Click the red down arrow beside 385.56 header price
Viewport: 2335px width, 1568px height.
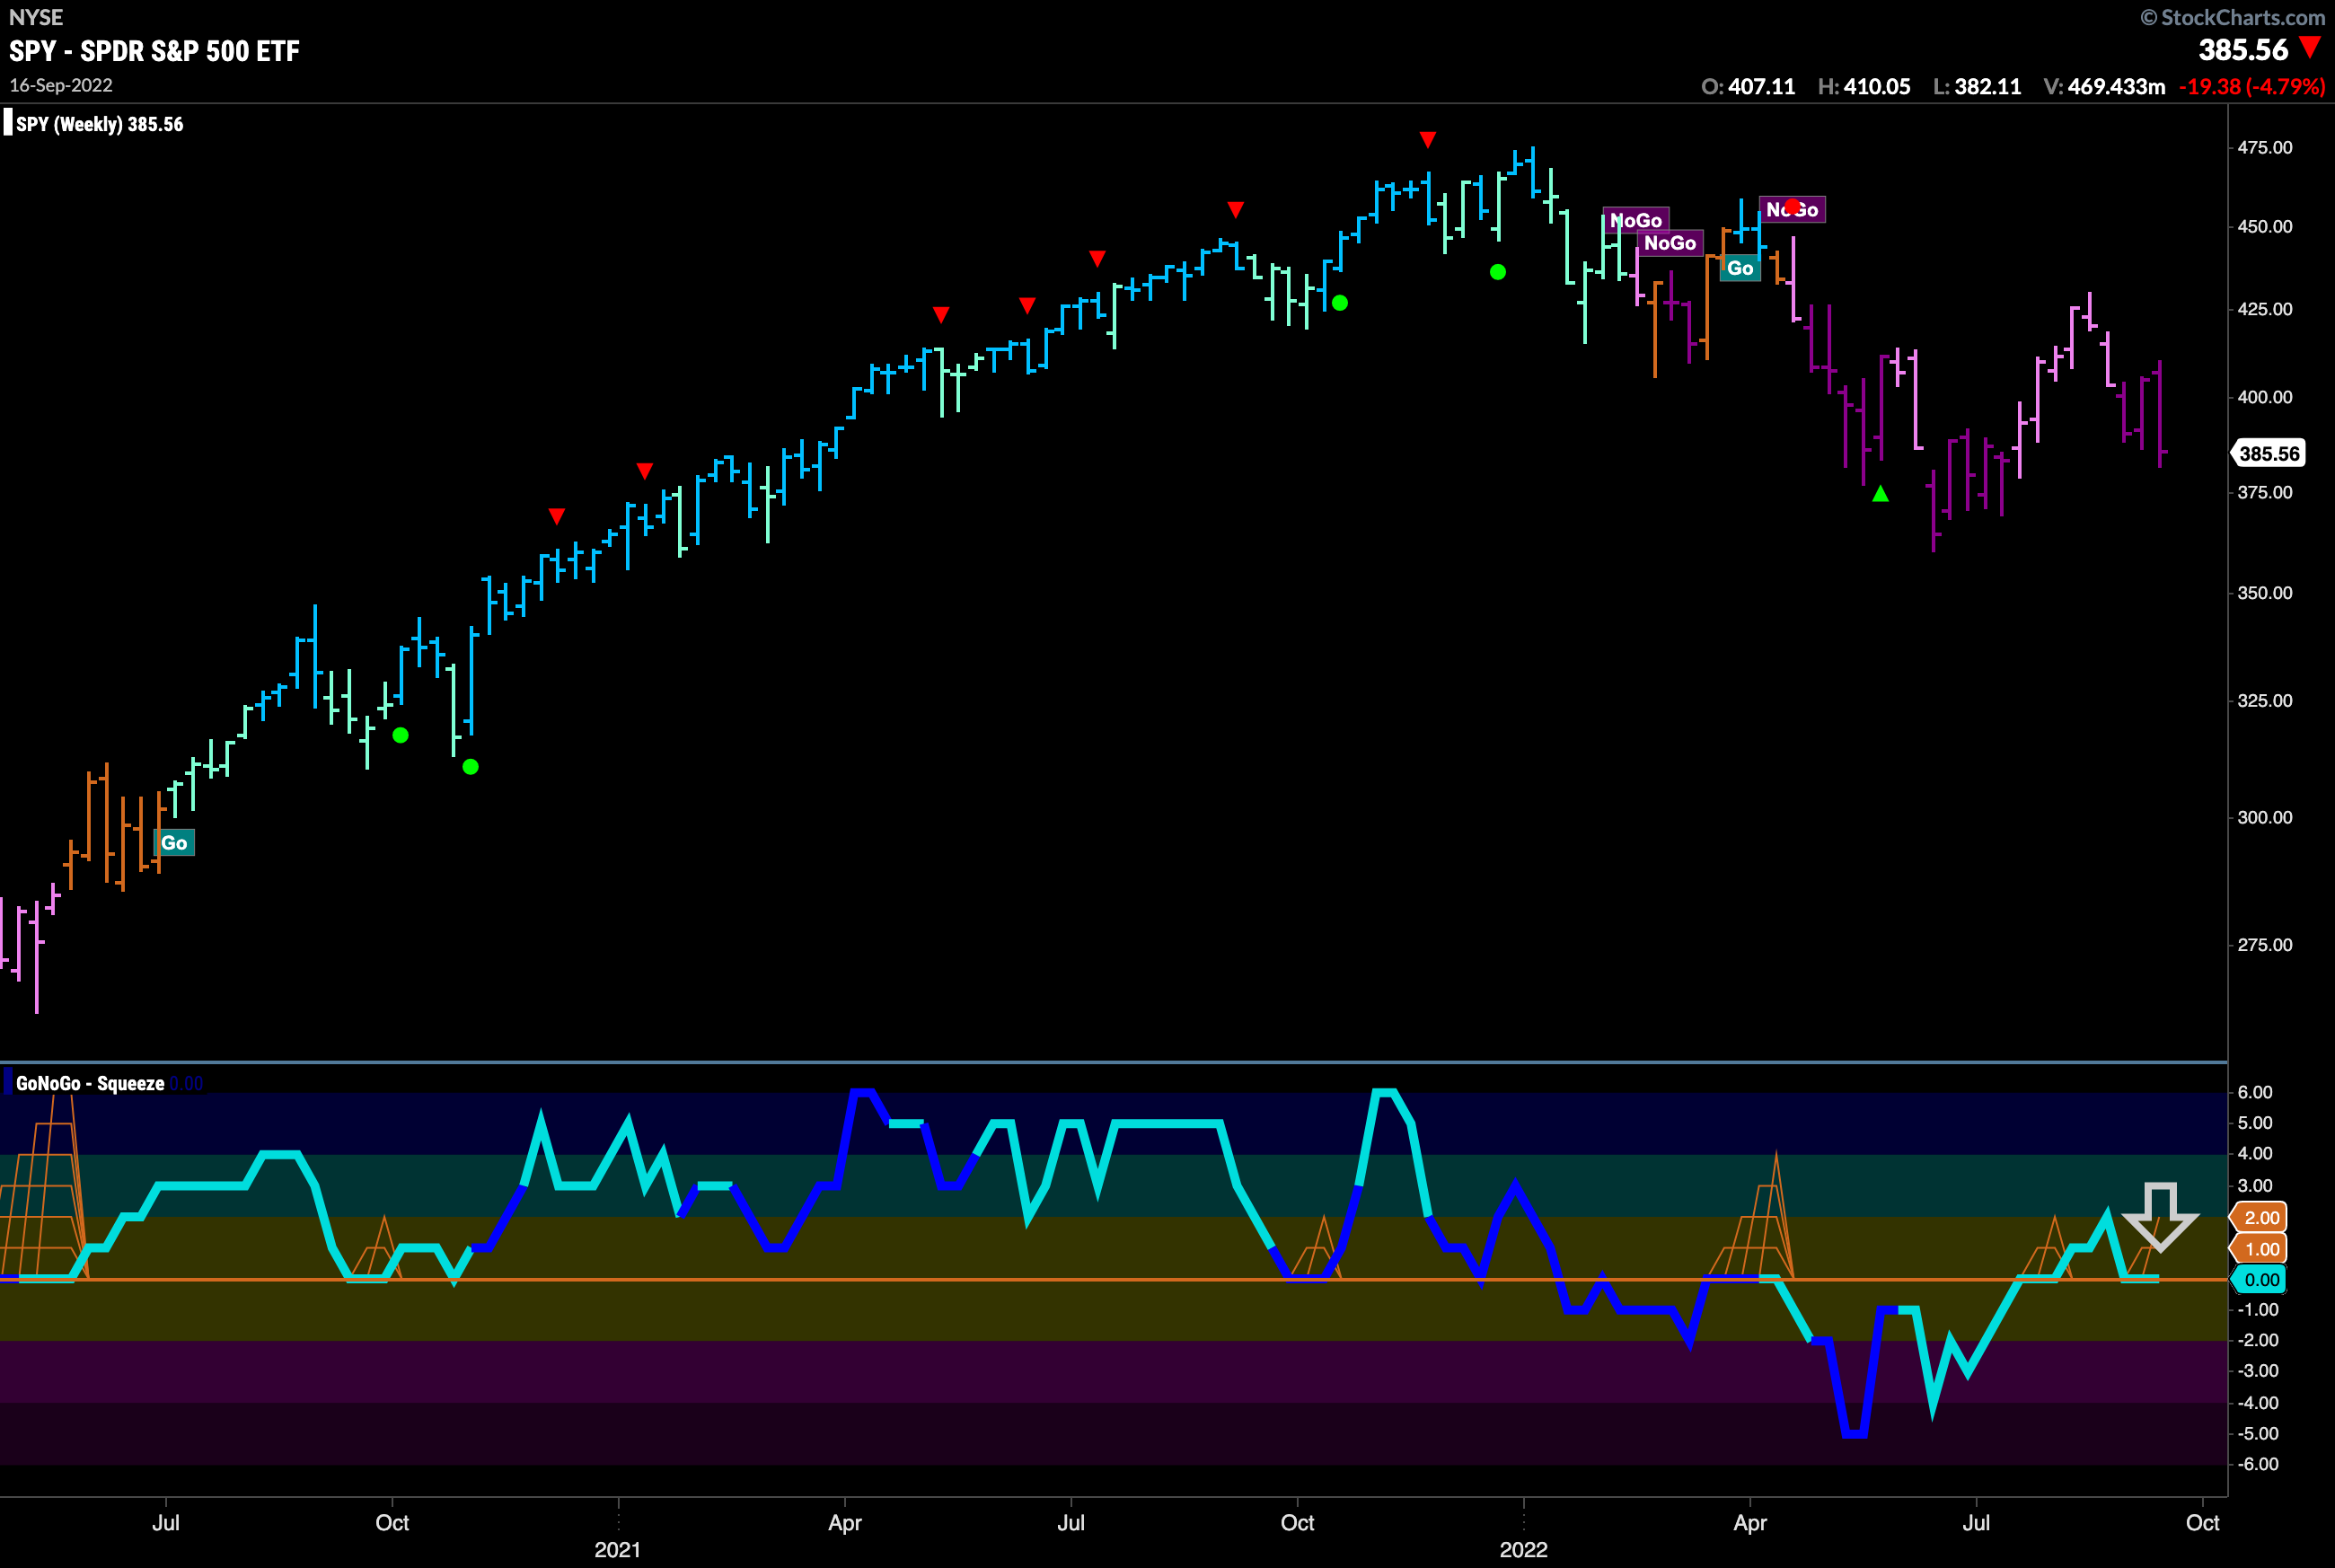[x=2310, y=47]
